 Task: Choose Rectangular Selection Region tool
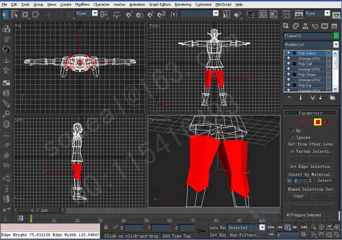pyautogui.click(x=25, y=15)
